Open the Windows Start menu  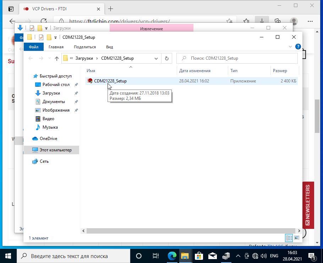click(8, 256)
